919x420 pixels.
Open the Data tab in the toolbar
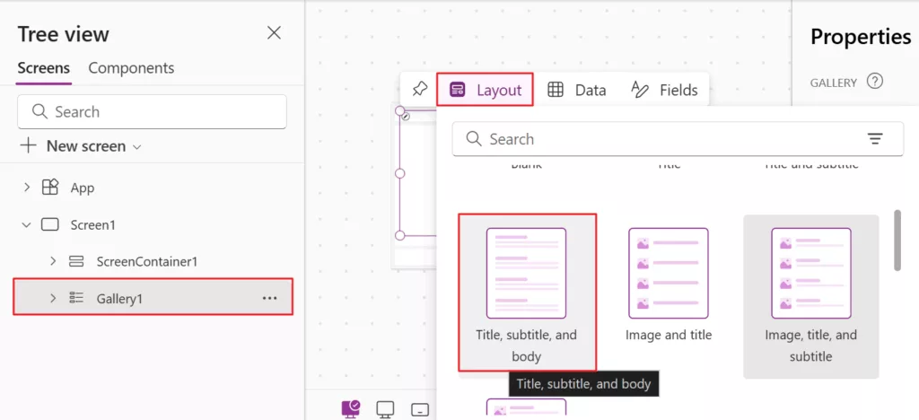tap(577, 90)
